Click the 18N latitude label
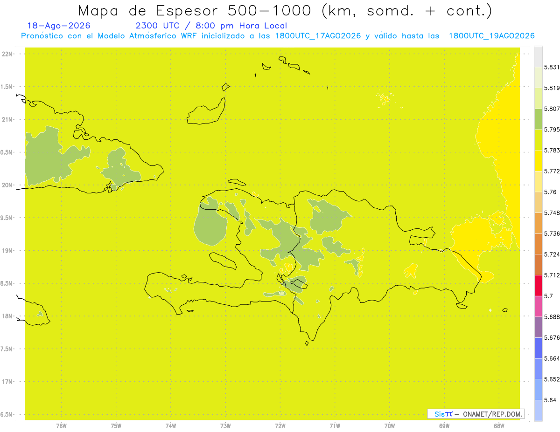This screenshot has height=432, width=560. coord(7,316)
